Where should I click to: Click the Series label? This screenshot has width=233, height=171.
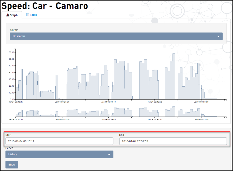[x=9, y=148]
